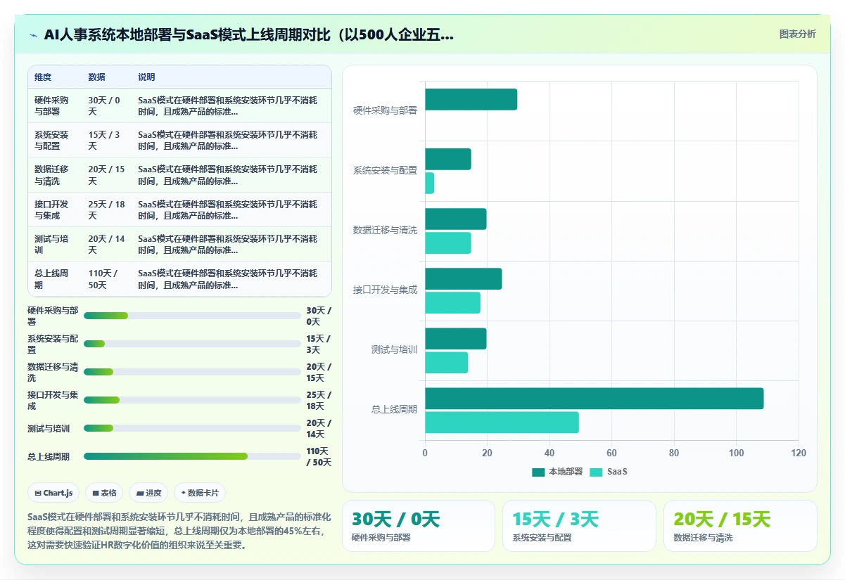Viewport: 845px width, 580px height.
Task: Click the 说明 column header
Action: [146, 77]
